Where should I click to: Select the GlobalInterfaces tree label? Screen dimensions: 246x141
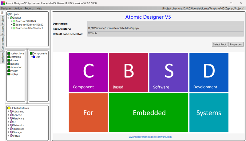point(20,108)
